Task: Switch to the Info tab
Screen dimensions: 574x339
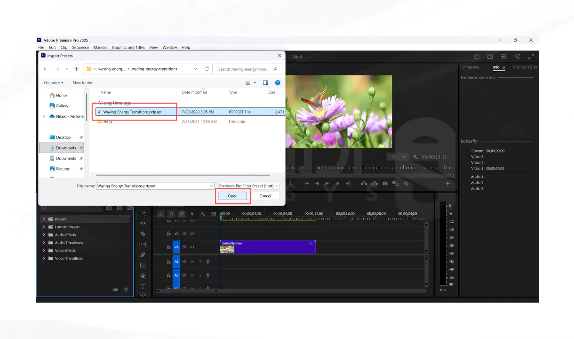Action: [496, 67]
